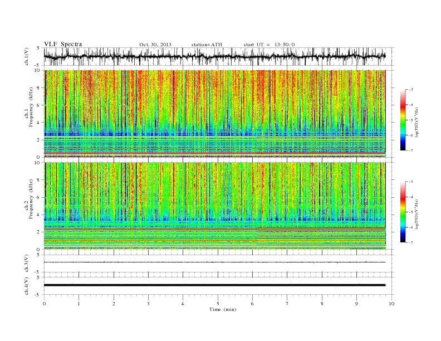
Task: Click the ch.1 spectrogram color bar
Action: [403, 120]
